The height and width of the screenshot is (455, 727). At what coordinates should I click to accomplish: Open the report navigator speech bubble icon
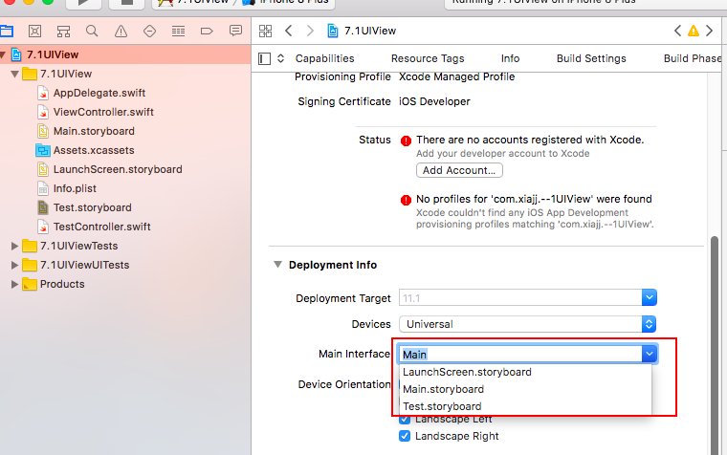pos(235,32)
